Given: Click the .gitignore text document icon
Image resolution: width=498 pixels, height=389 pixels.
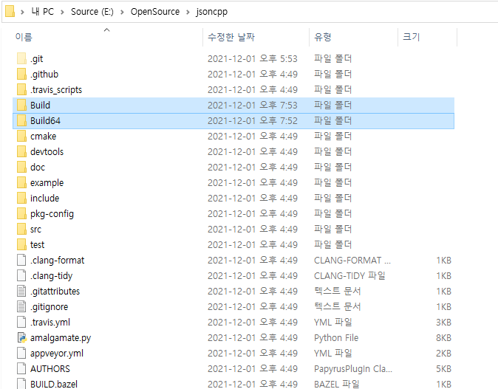Looking at the screenshot, I should (x=21, y=307).
